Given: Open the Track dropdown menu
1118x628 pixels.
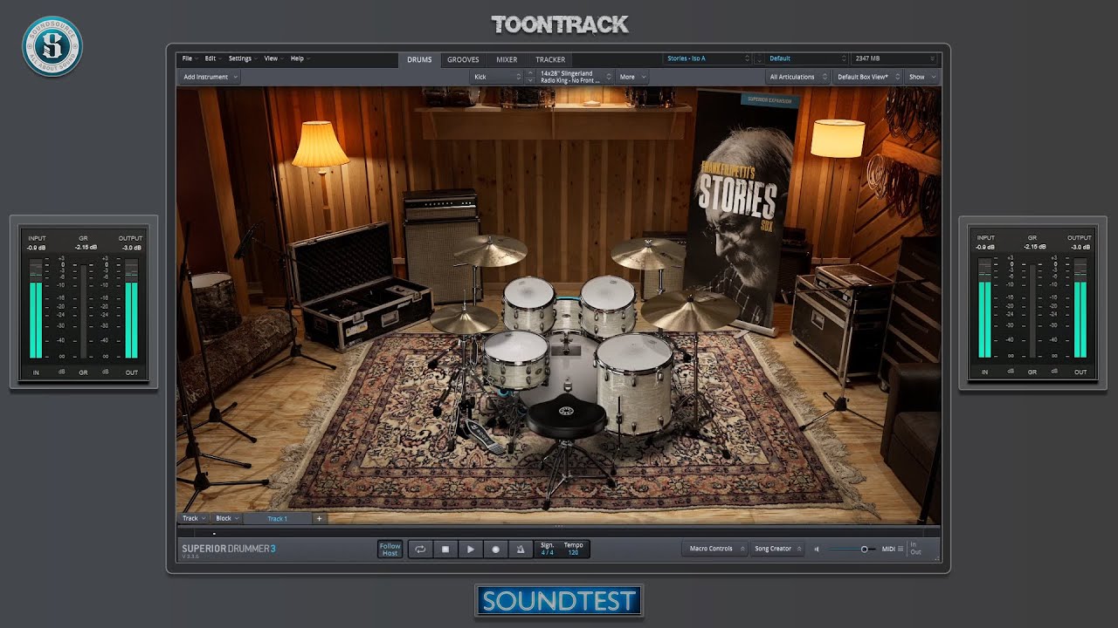Looking at the screenshot, I should coord(192,518).
